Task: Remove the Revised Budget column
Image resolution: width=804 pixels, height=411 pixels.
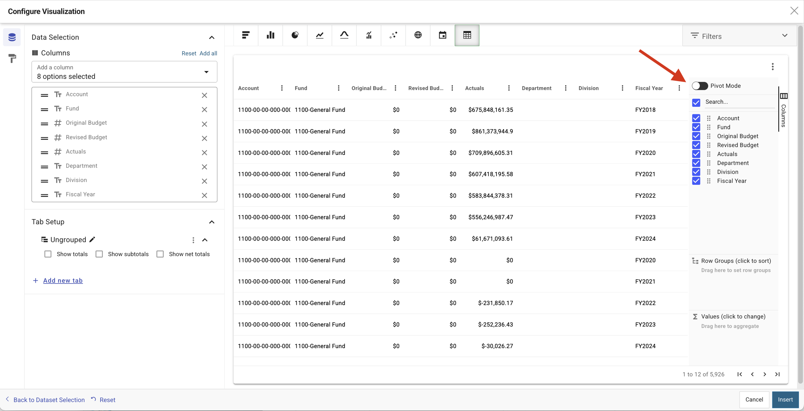Action: 204,138
